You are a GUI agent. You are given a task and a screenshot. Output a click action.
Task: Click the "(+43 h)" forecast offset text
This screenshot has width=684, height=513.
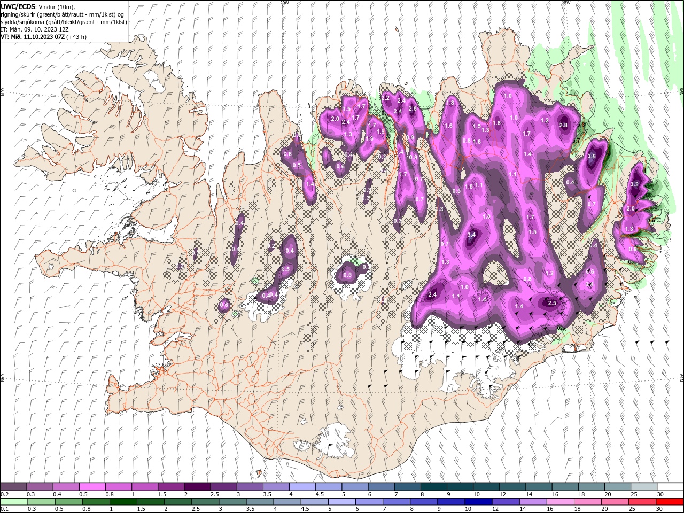[x=76, y=37]
